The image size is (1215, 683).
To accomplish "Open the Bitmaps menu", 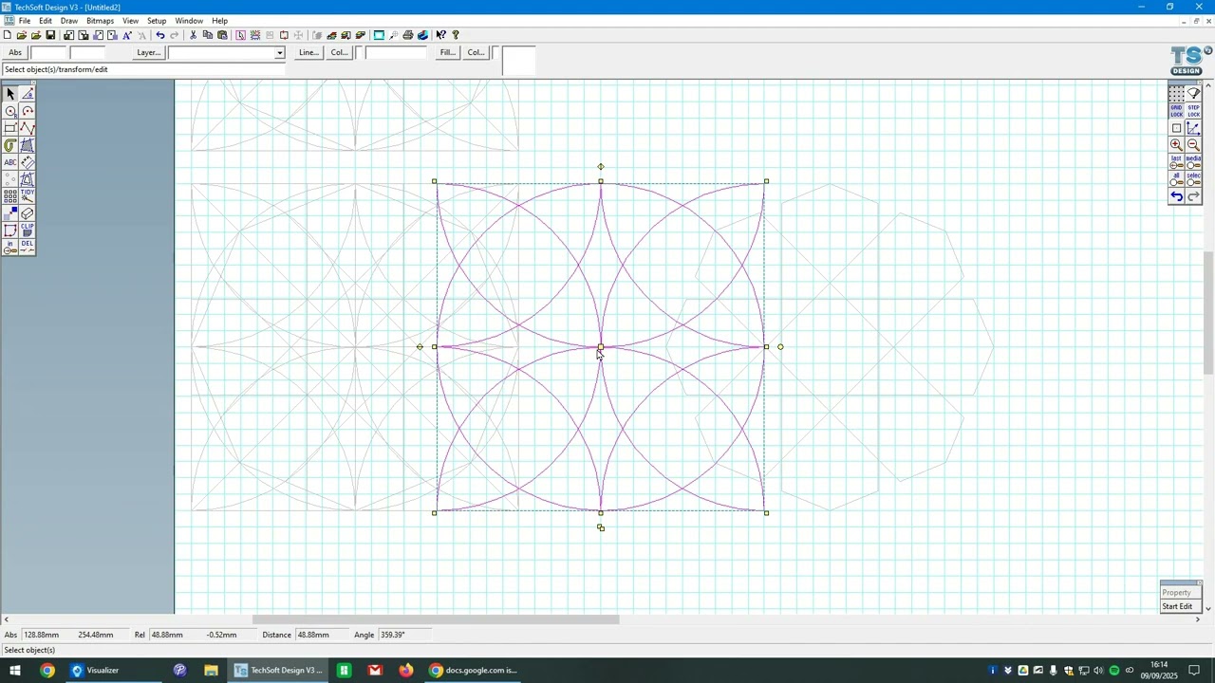I will click(100, 21).
